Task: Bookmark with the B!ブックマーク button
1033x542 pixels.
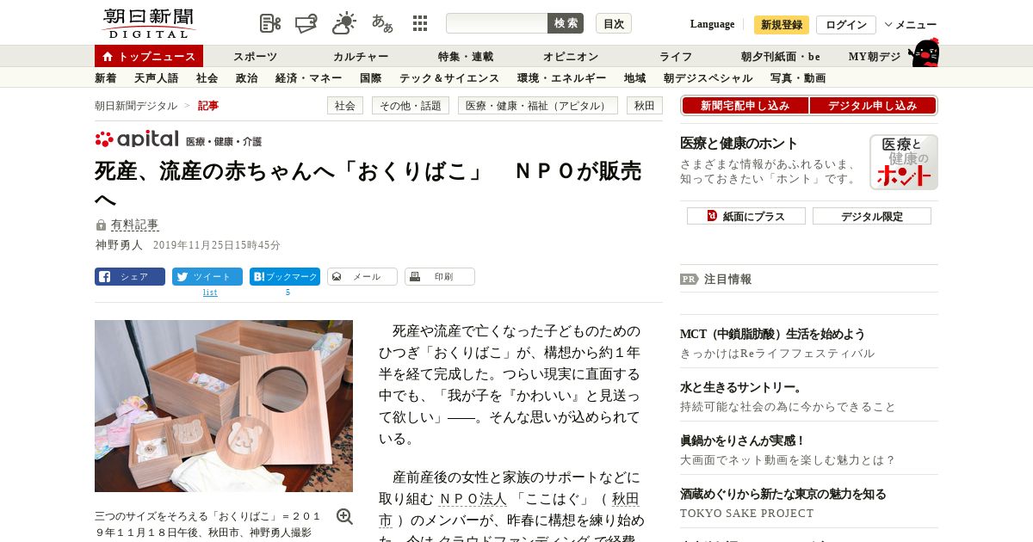Action: point(285,277)
